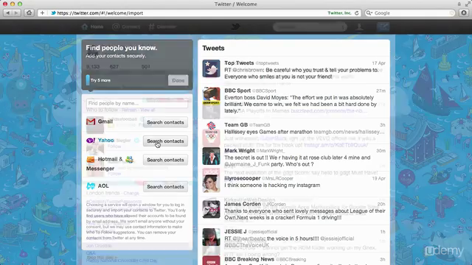The width and height of the screenshot is (472, 265).
Task: Click the Team GB account name
Action: coord(236,124)
